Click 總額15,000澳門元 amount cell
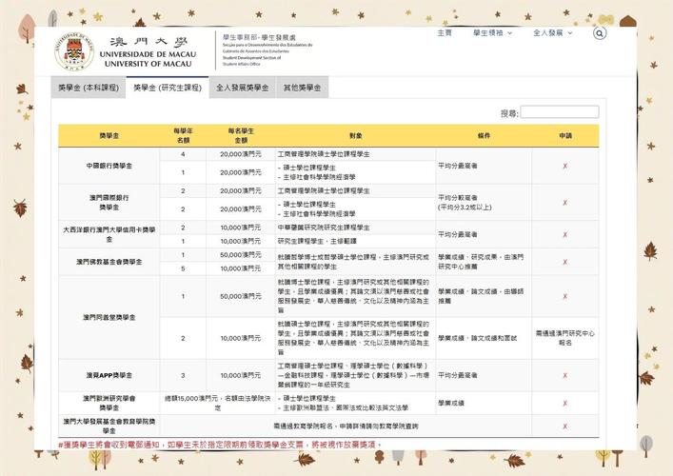Image resolution: width=673 pixels, height=476 pixels. pos(218,403)
